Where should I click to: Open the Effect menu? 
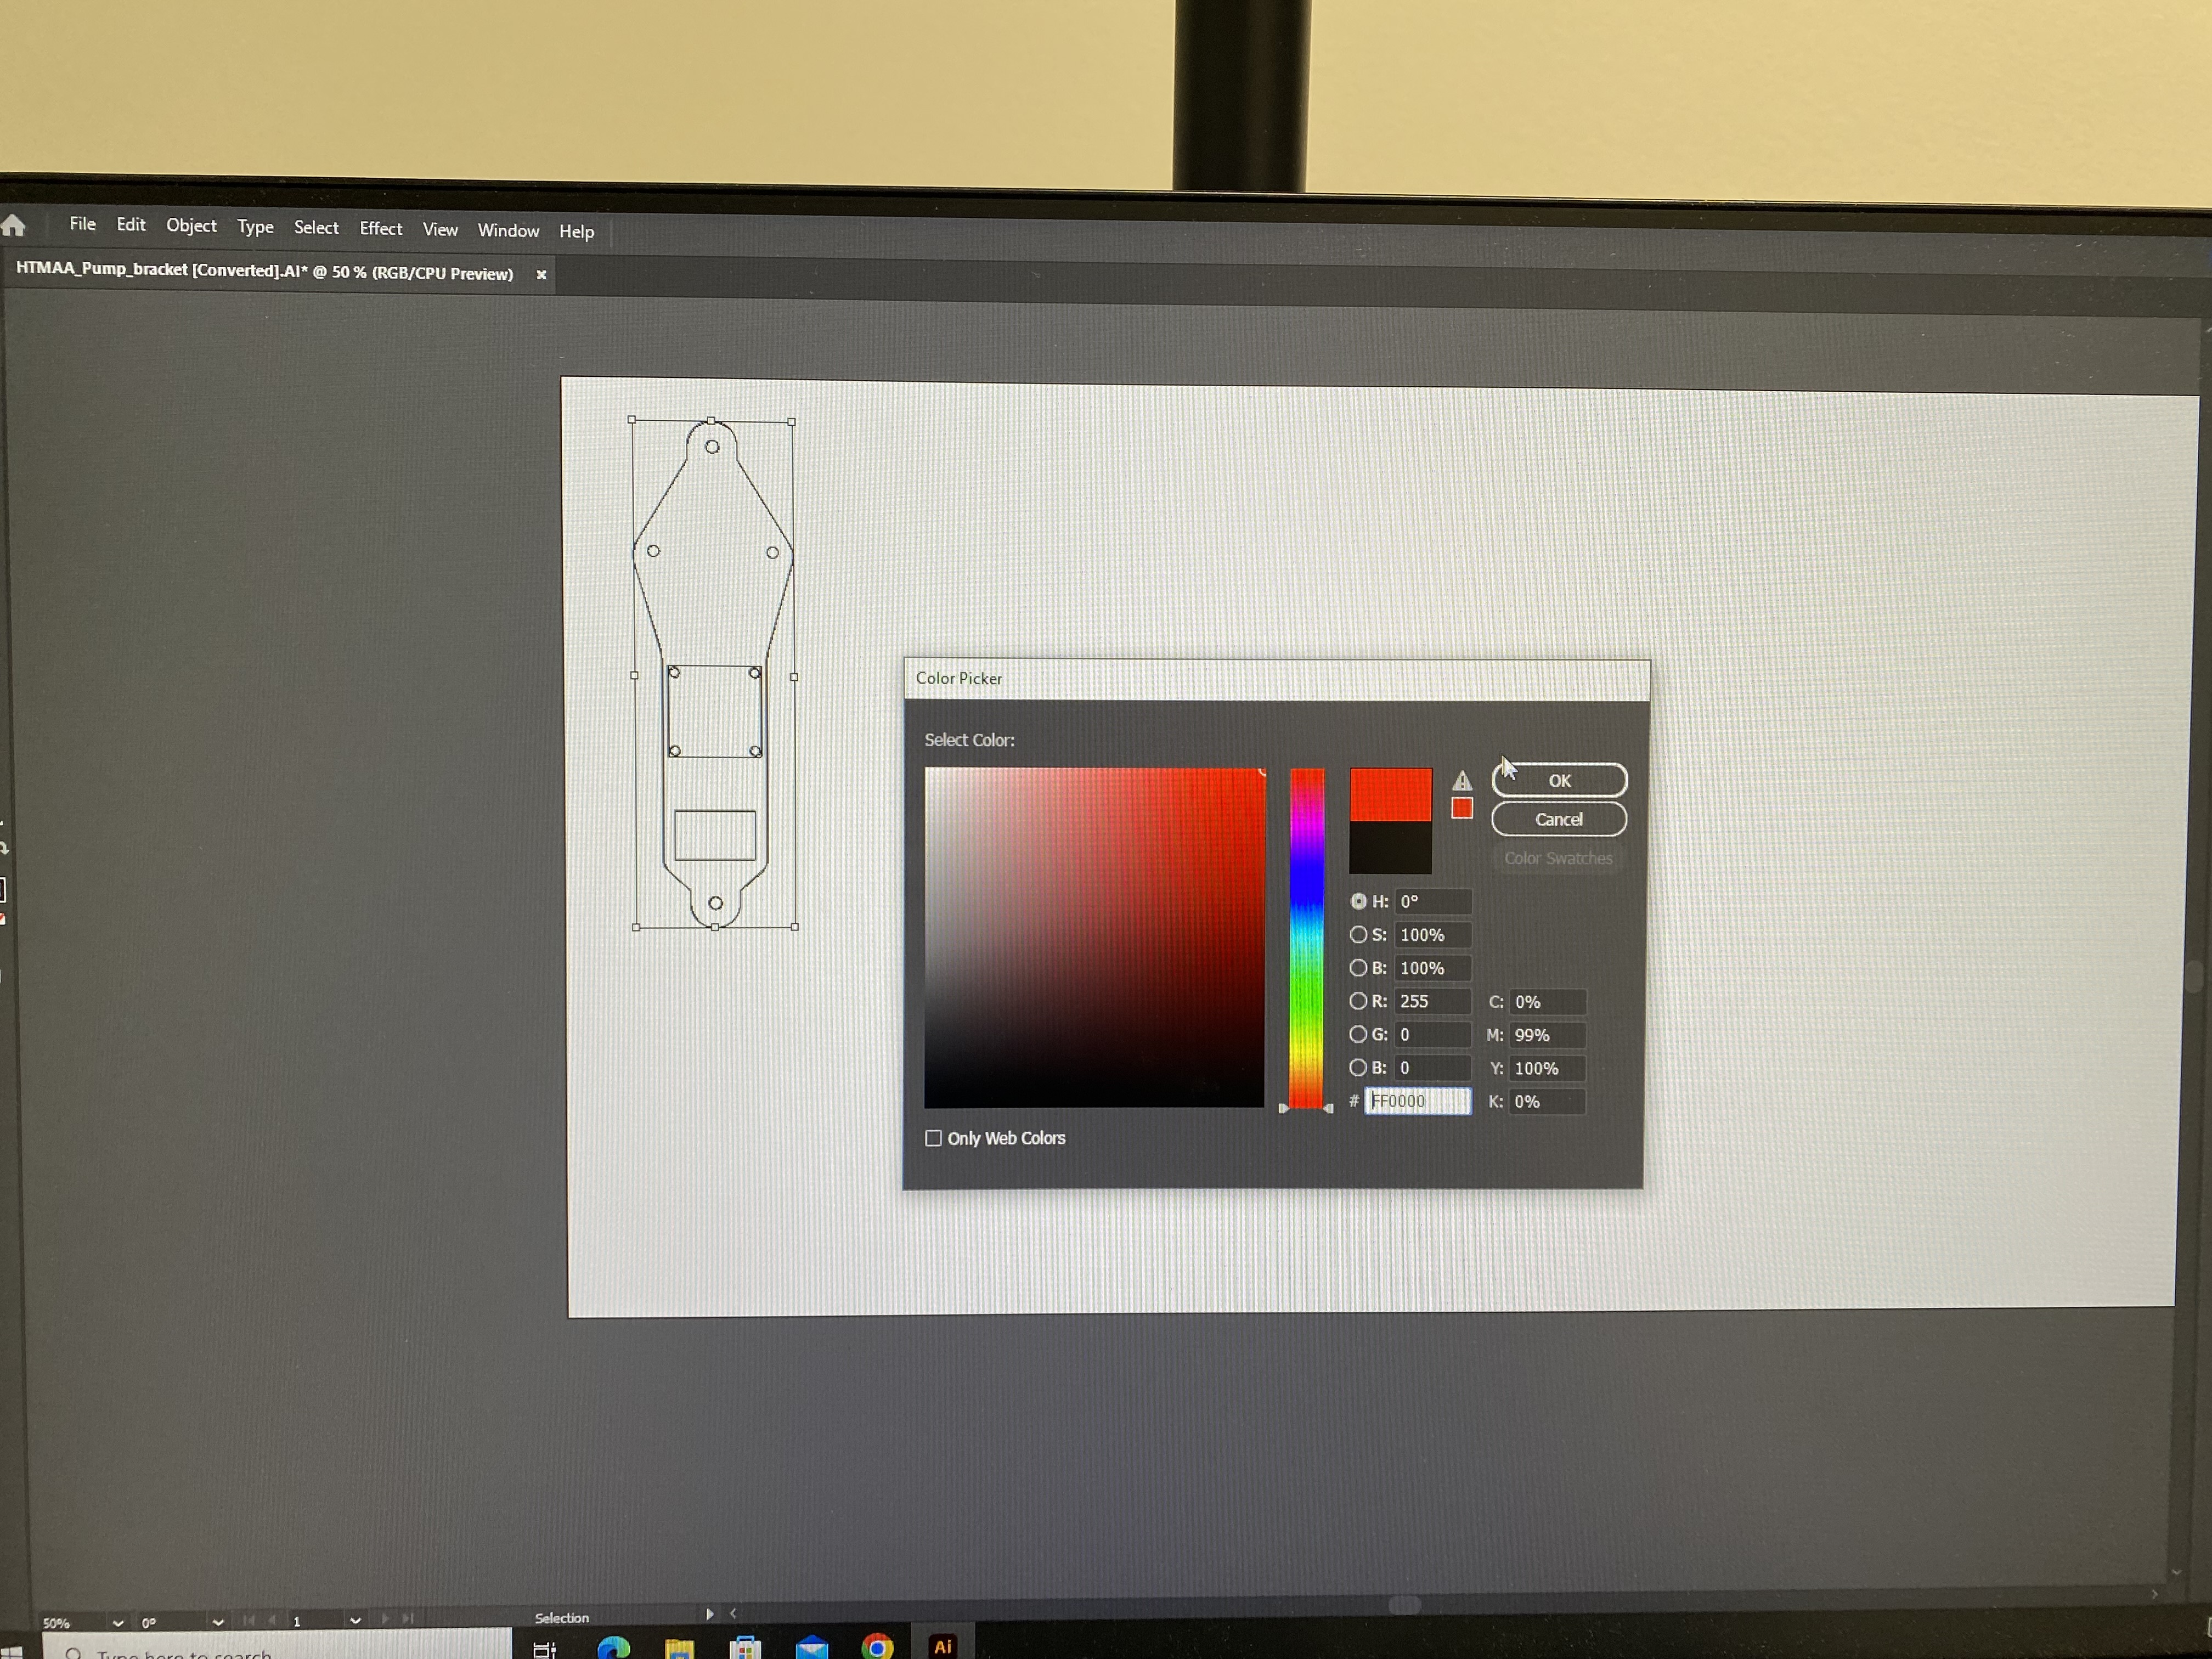pos(380,228)
